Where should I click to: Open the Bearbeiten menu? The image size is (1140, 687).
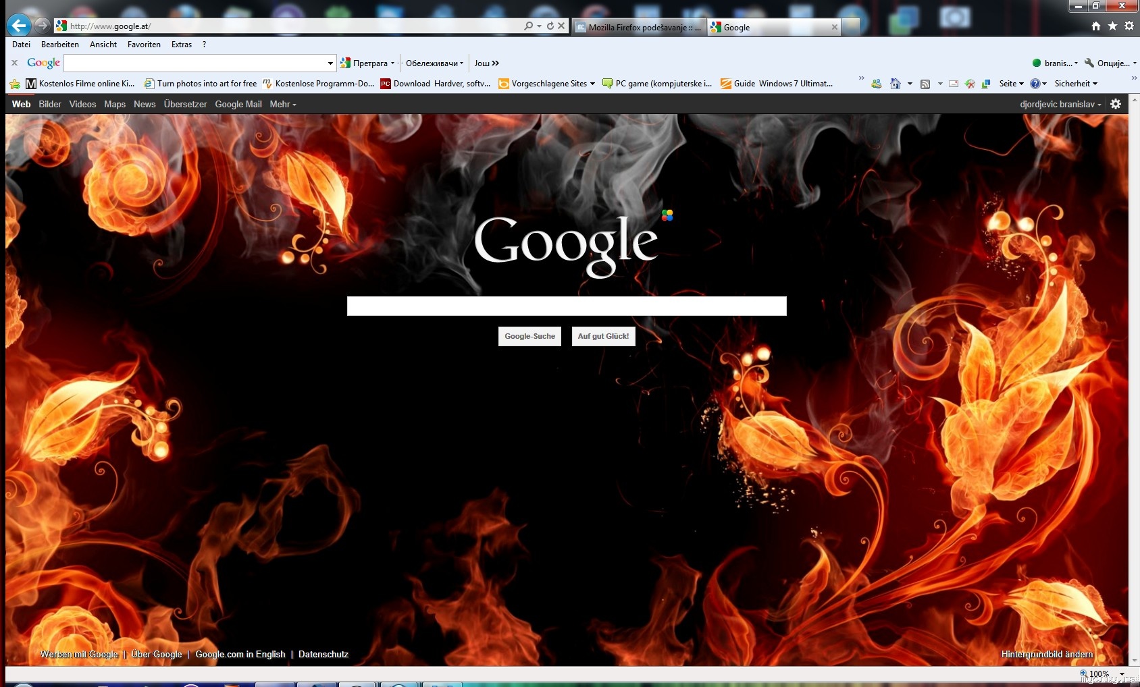pyautogui.click(x=60, y=45)
